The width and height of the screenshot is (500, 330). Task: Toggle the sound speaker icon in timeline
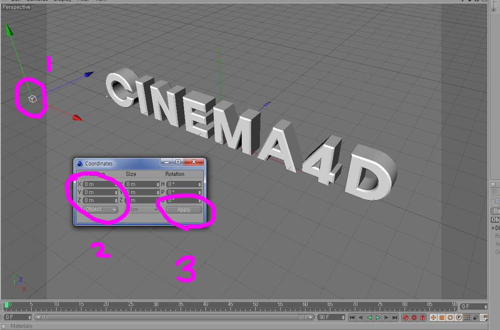476,318
